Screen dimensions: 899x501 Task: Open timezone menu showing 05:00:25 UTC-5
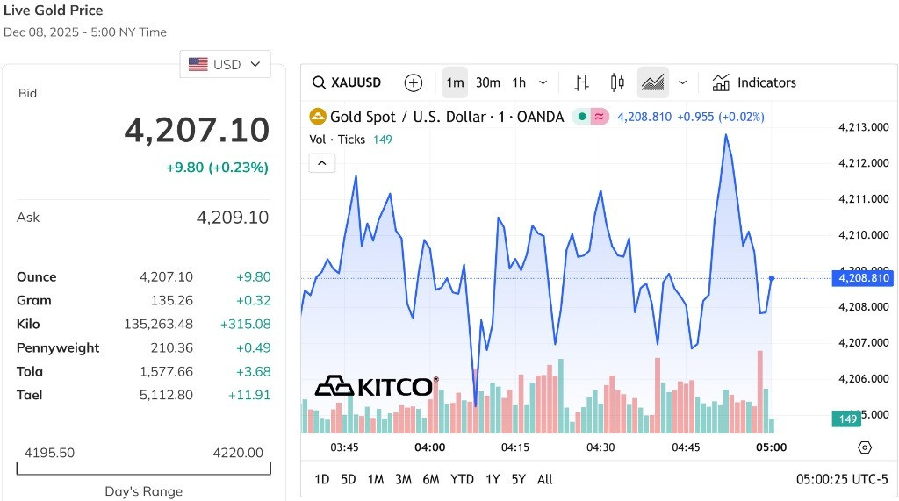[842, 479]
